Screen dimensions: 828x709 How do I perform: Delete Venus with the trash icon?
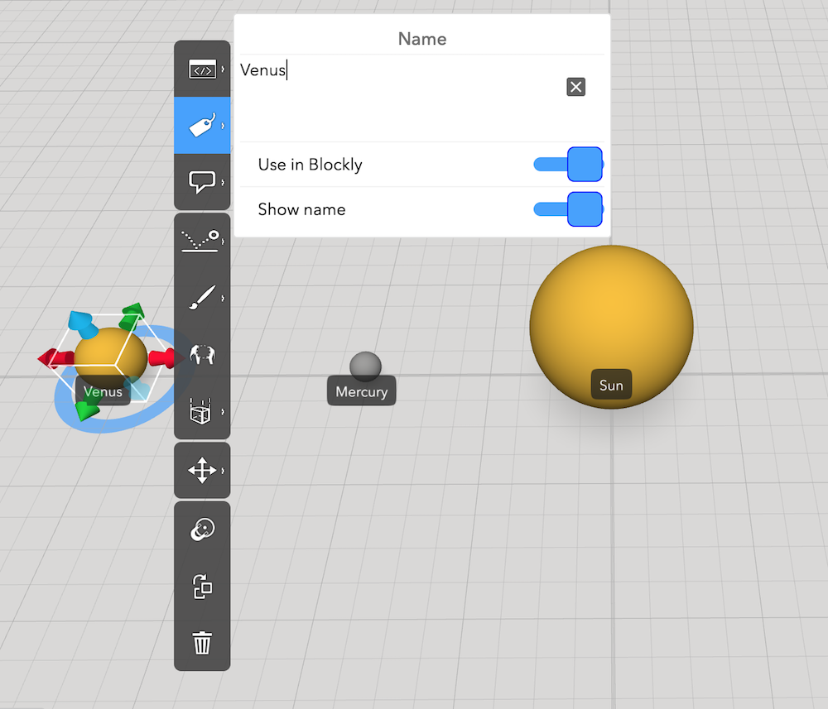(202, 642)
